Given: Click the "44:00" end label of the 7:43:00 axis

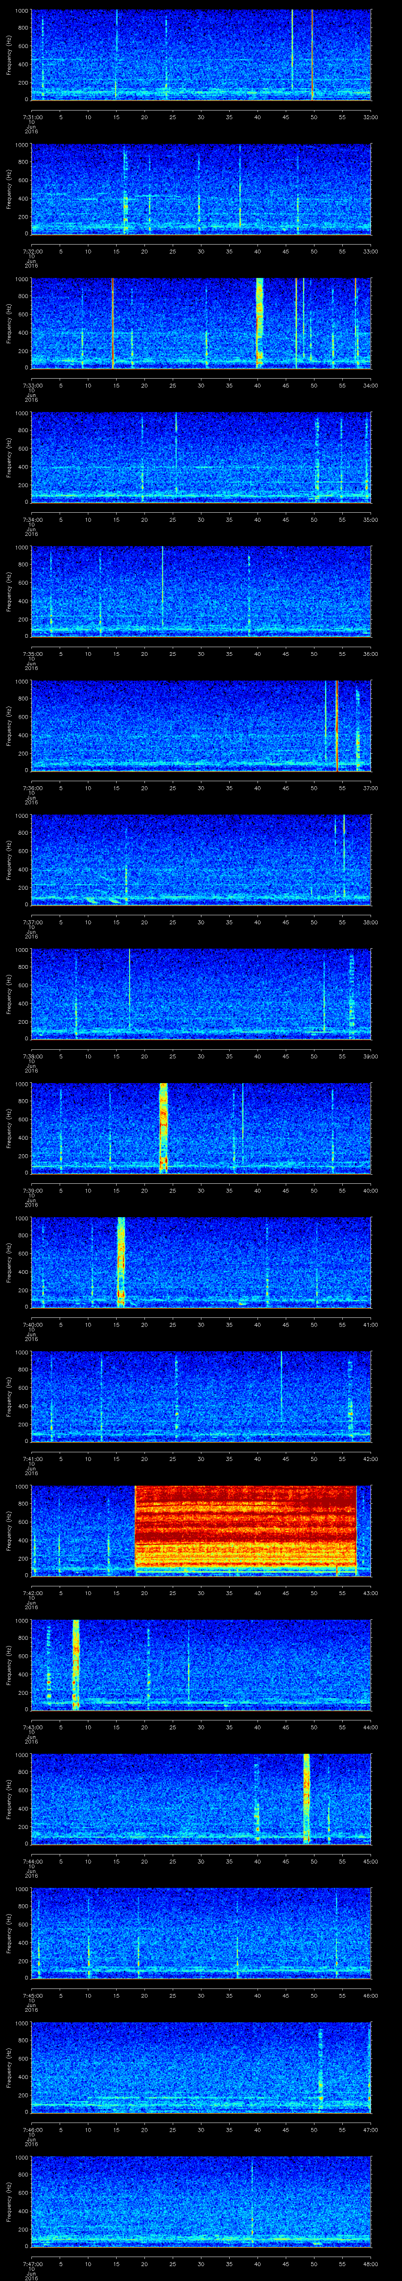Looking at the screenshot, I should point(370,1727).
